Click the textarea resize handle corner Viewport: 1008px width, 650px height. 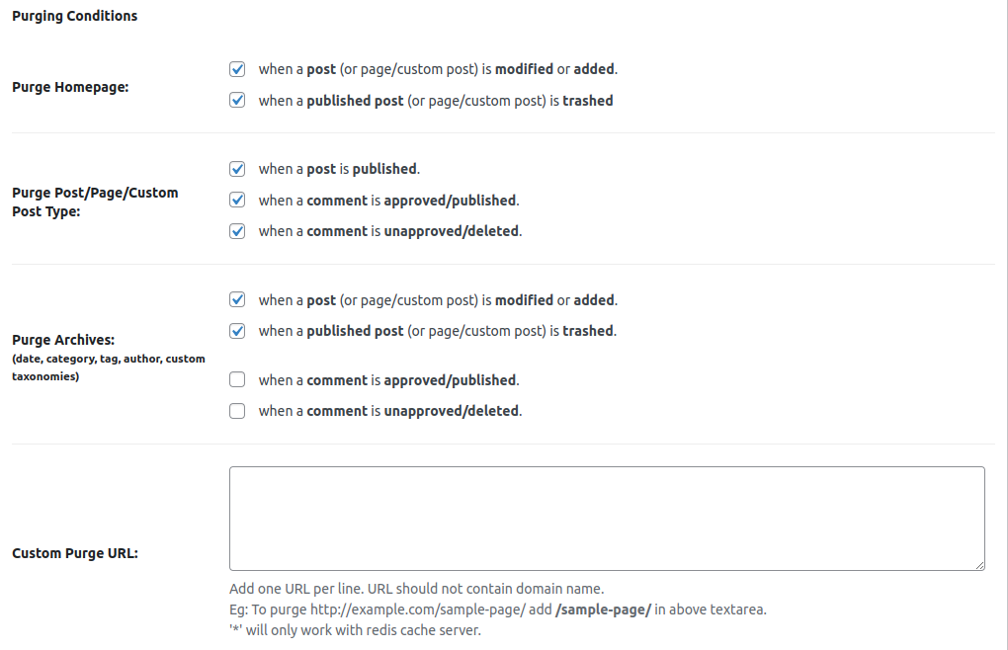tap(979, 565)
